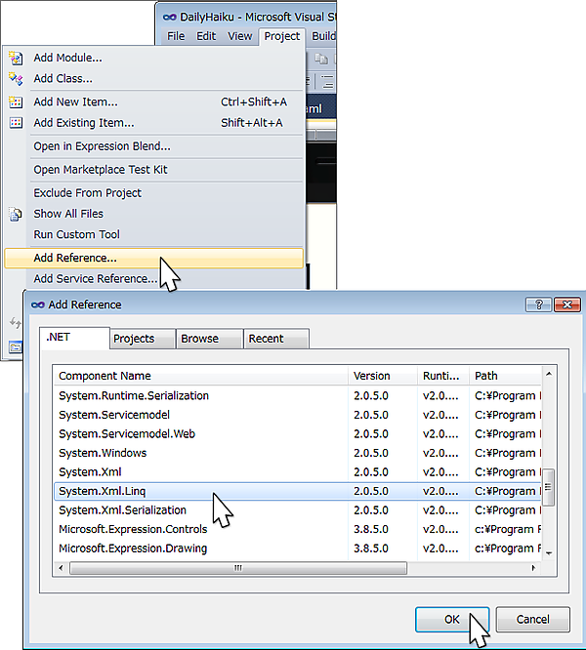Select Exclude From Project entry
This screenshot has width=586, height=650.
point(154,193)
